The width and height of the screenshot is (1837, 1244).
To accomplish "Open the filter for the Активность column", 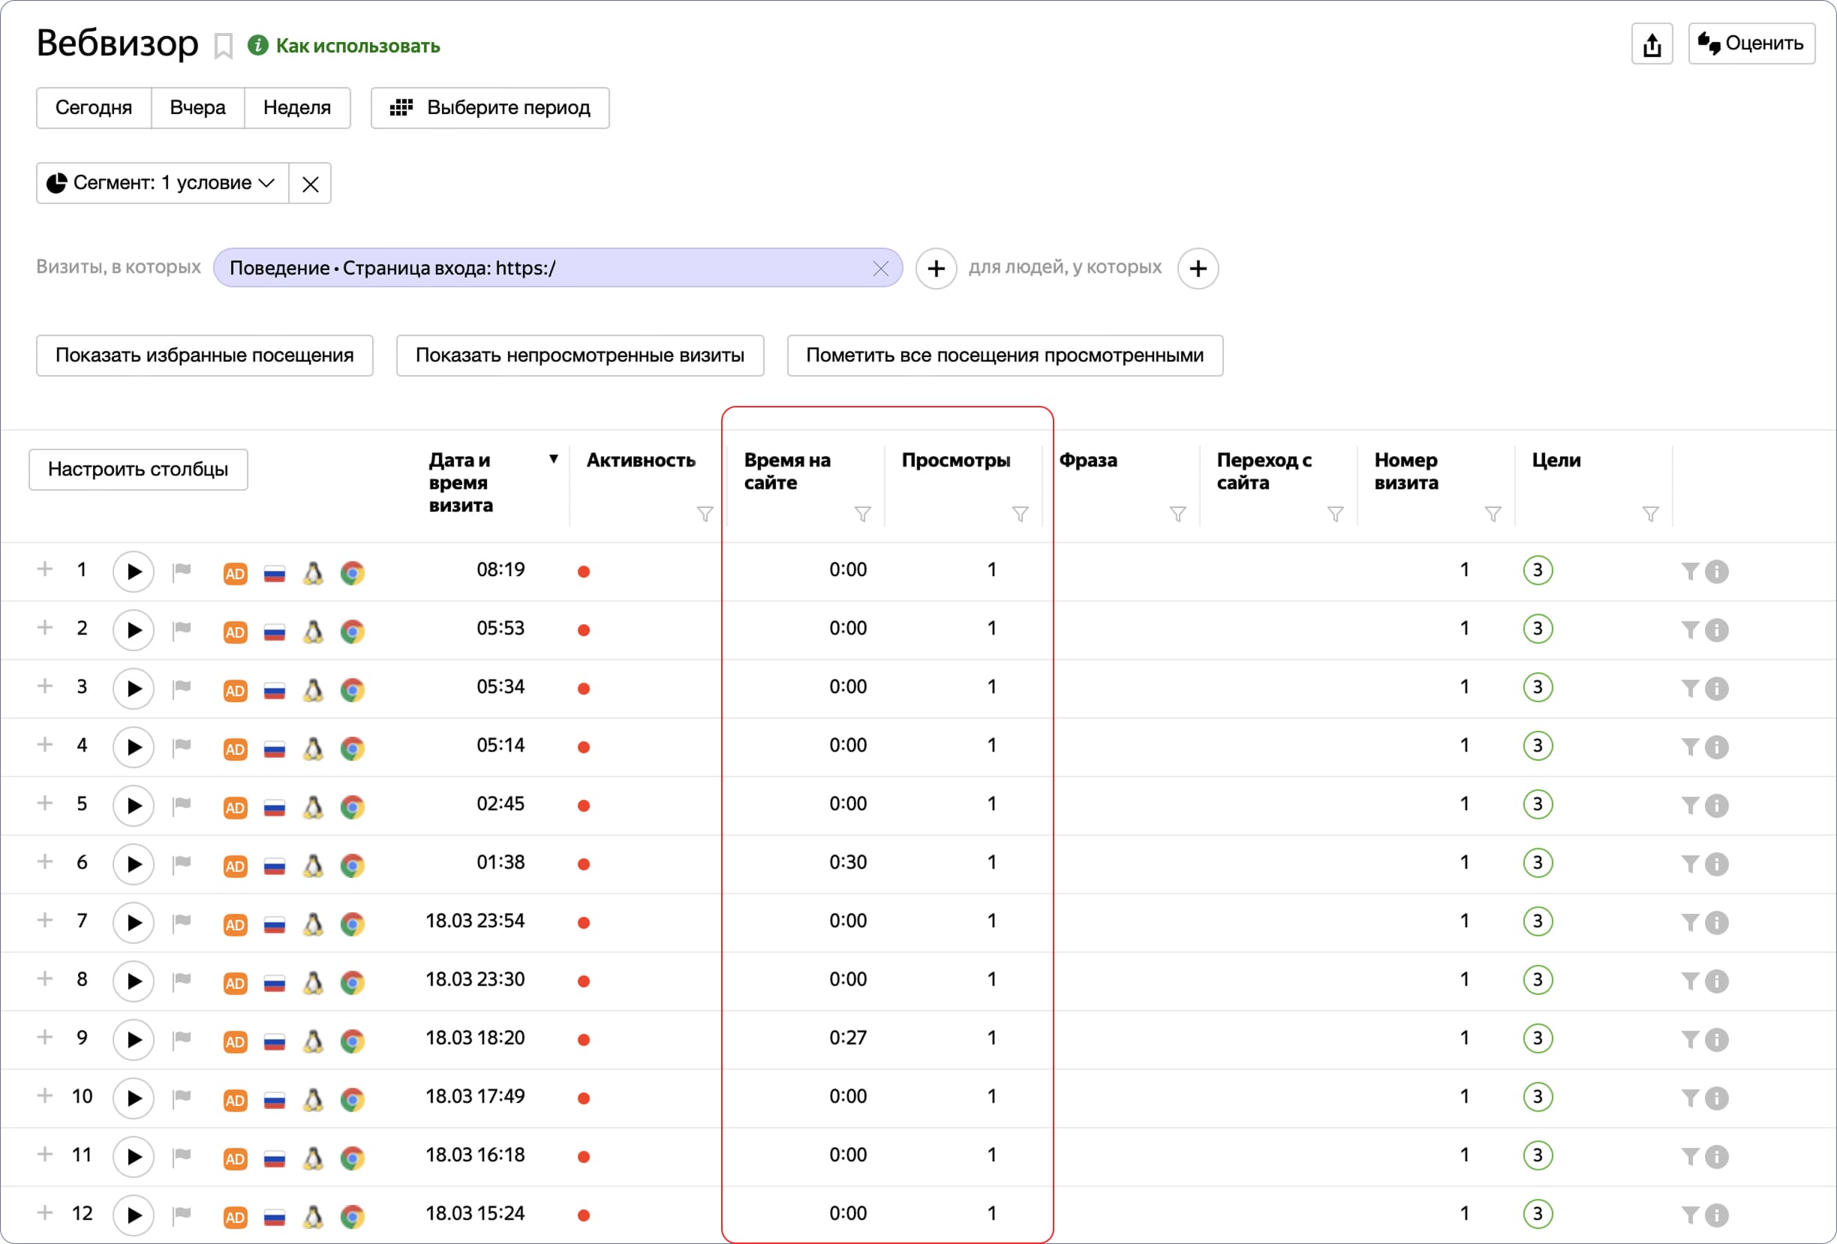I will click(705, 515).
